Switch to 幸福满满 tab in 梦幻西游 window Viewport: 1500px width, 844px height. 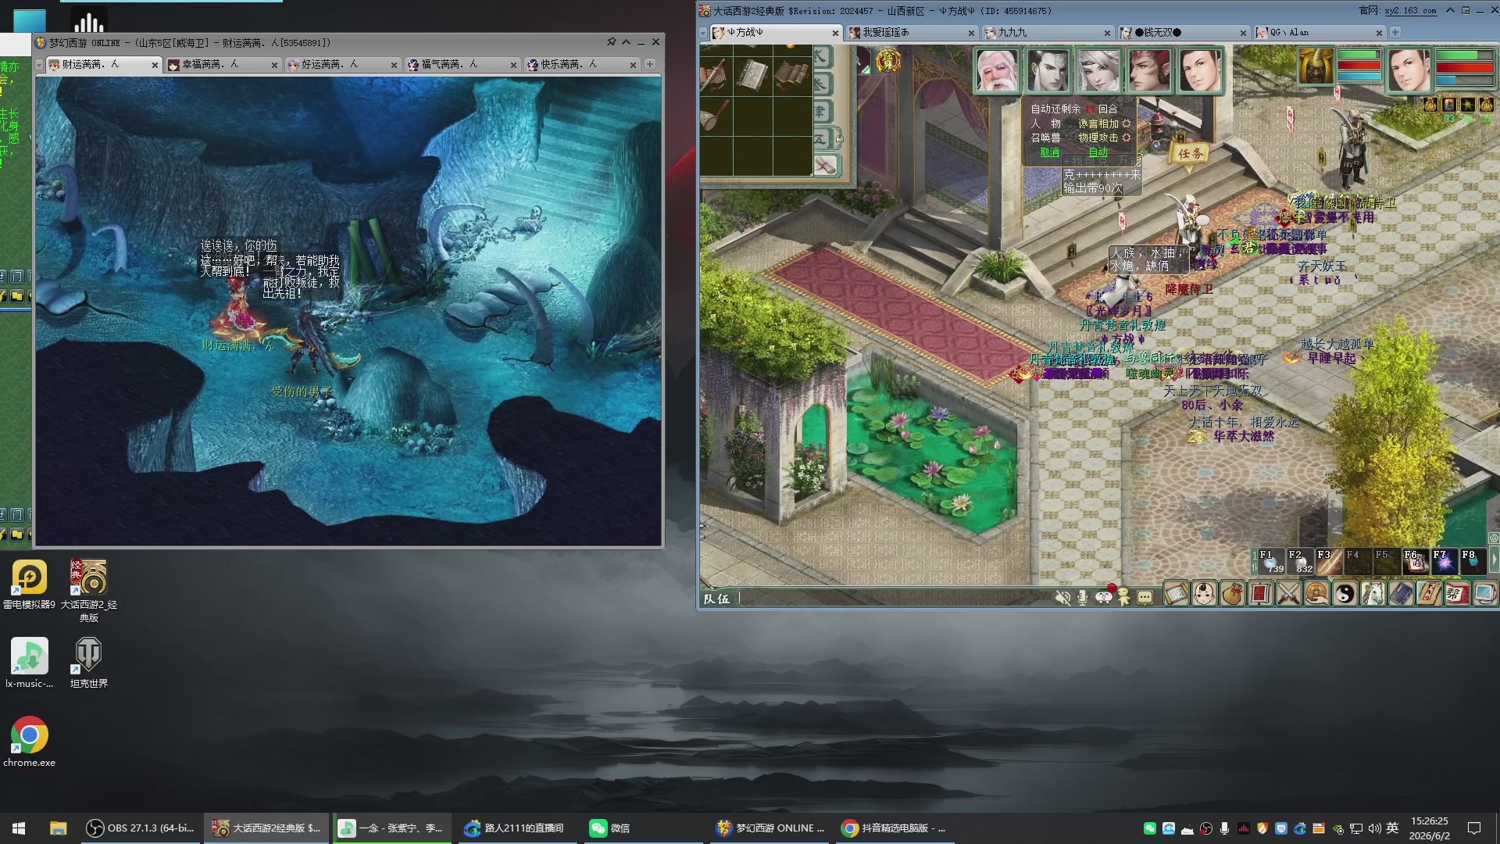[223, 65]
